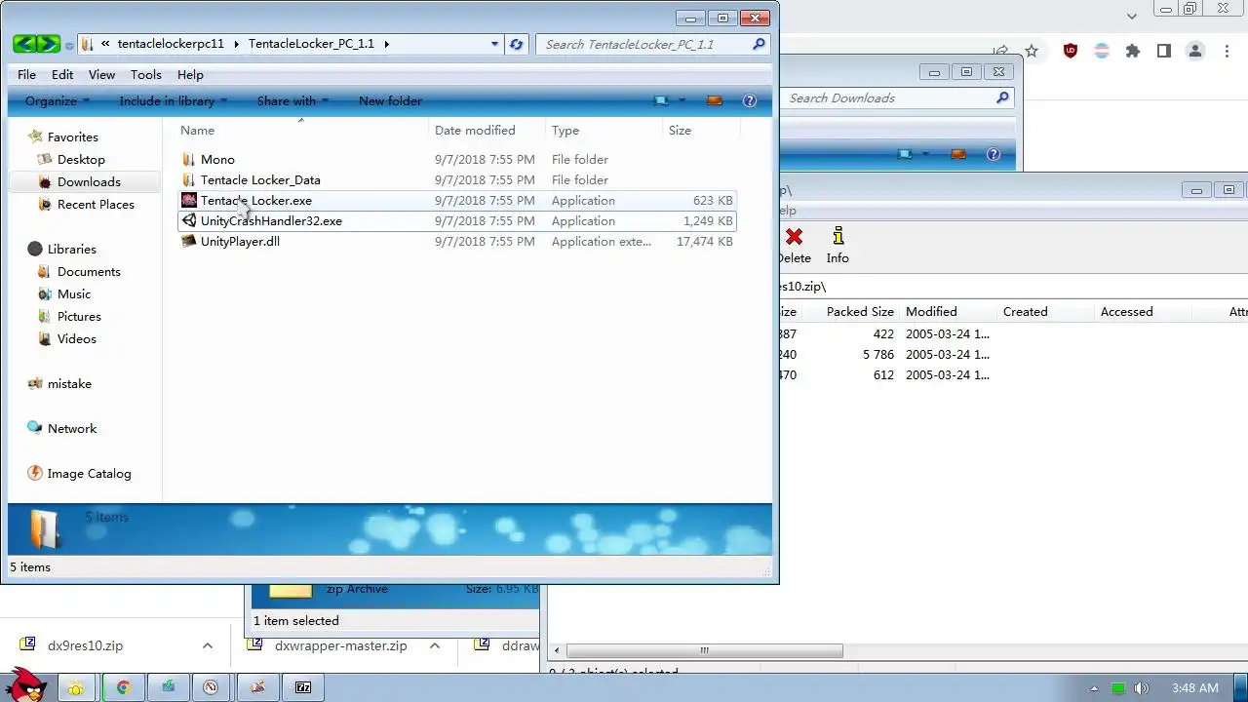Open the View menu
Image resolution: width=1248 pixels, height=702 pixels.
point(101,74)
